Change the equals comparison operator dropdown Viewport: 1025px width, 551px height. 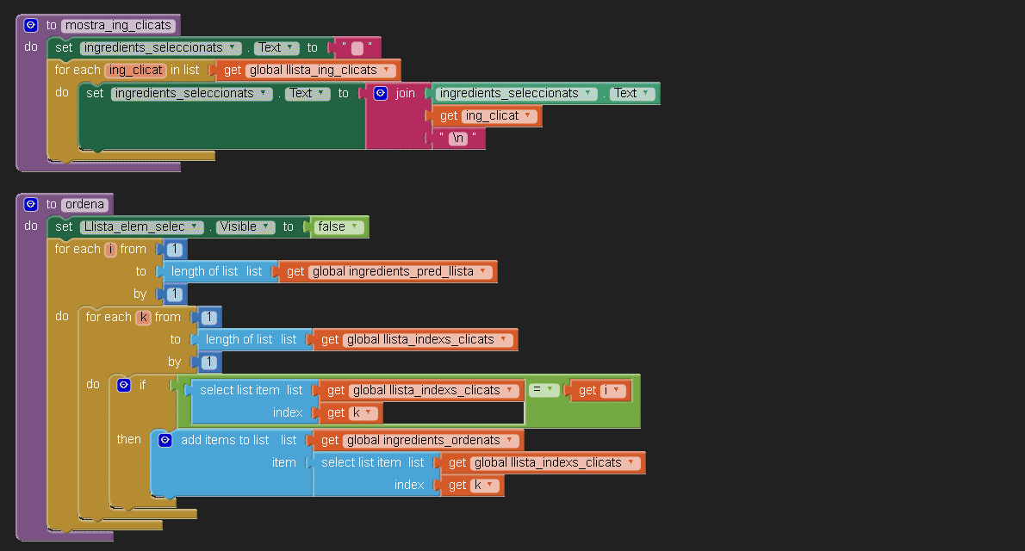549,390
